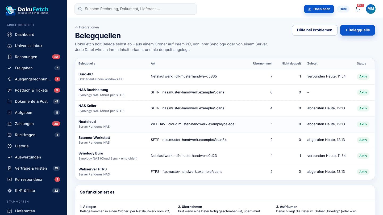Click Aktiv status badge of Nextcloud row

click(x=363, y=124)
